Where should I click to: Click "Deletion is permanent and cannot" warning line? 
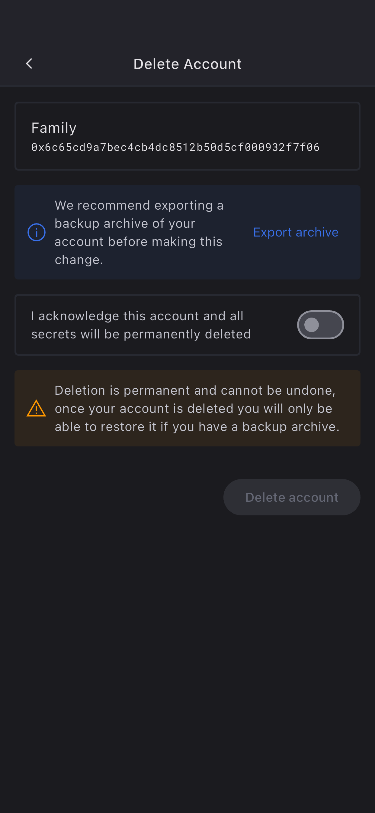pos(195,390)
